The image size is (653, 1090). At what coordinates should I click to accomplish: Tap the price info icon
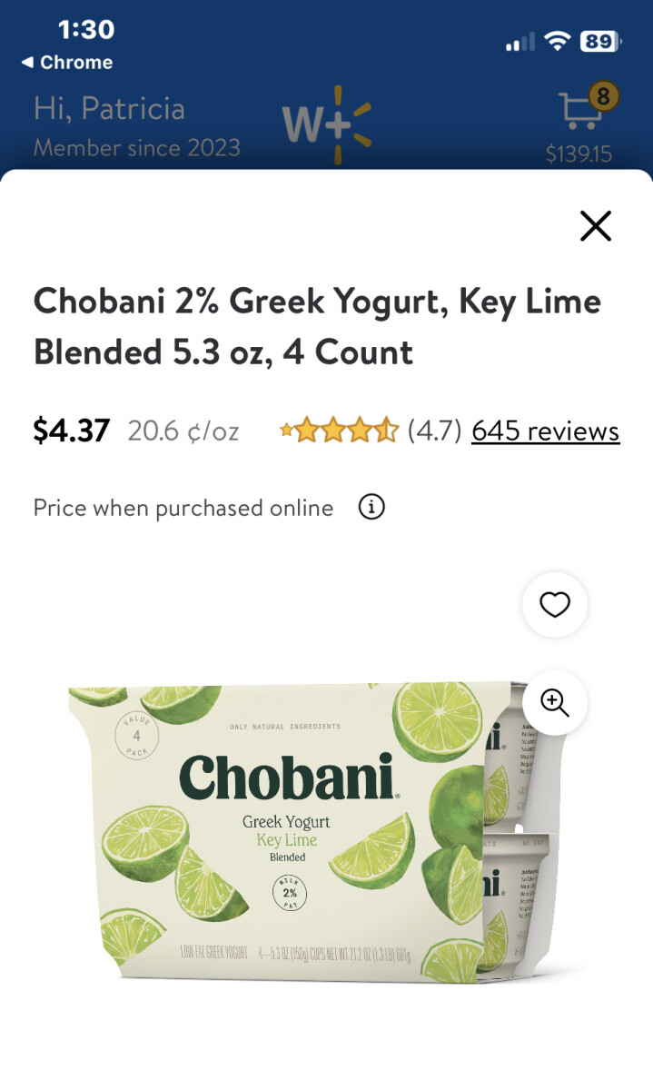pyautogui.click(x=371, y=507)
